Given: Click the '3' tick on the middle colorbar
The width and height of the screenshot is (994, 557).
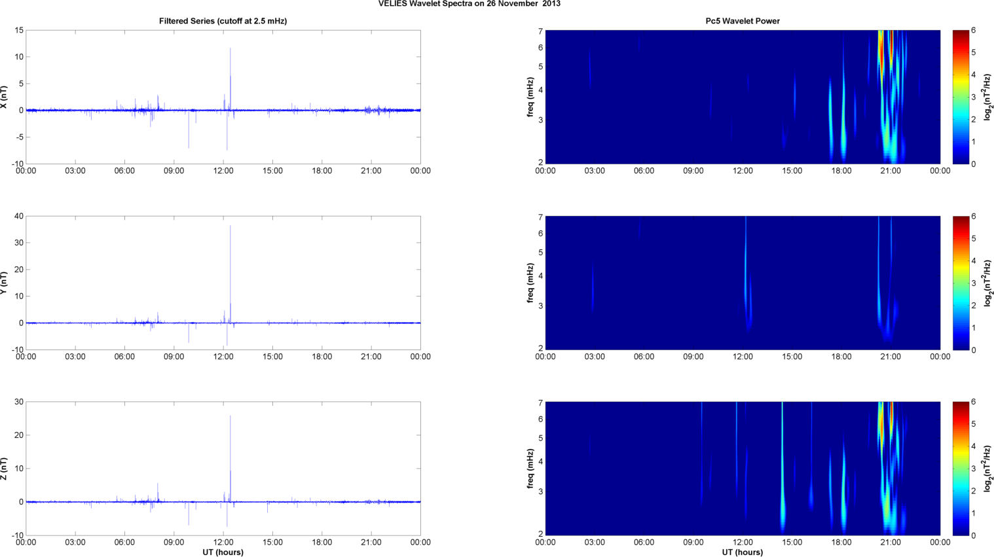Looking at the screenshot, I should 974,283.
